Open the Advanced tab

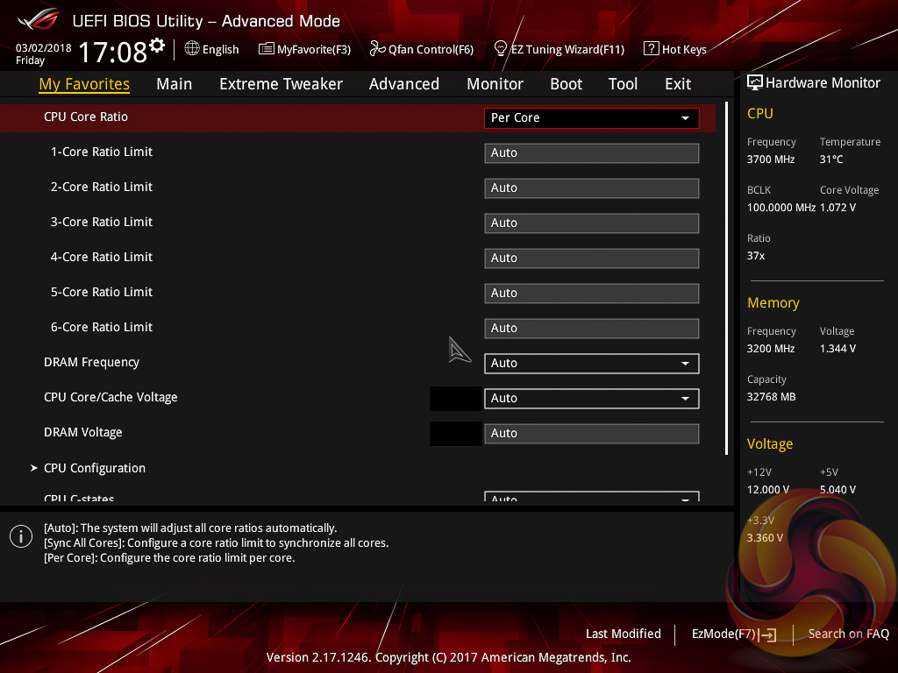click(404, 84)
